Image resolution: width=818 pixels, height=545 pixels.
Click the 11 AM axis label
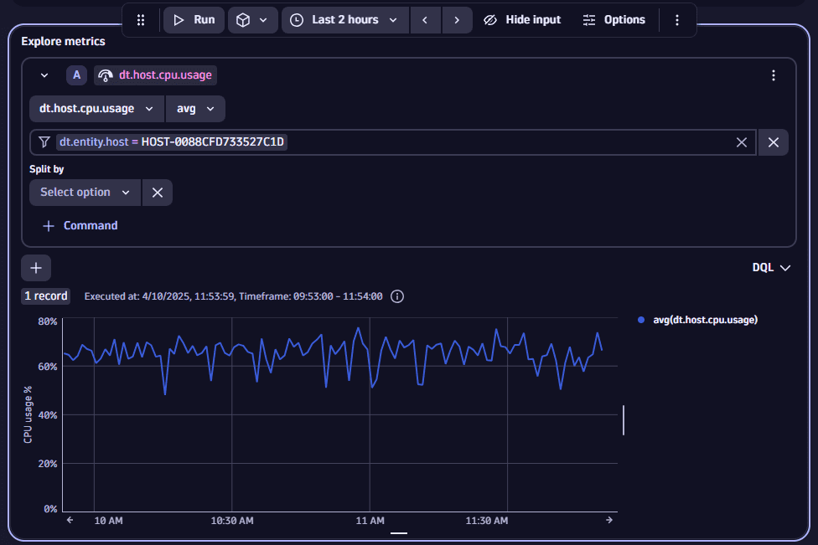point(370,521)
